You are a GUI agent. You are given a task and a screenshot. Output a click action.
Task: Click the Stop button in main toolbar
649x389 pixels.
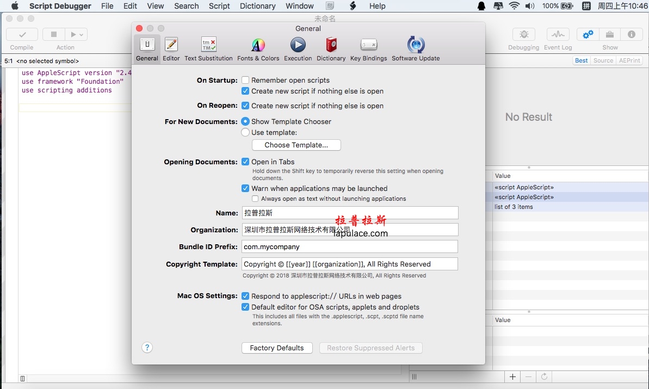tap(54, 34)
